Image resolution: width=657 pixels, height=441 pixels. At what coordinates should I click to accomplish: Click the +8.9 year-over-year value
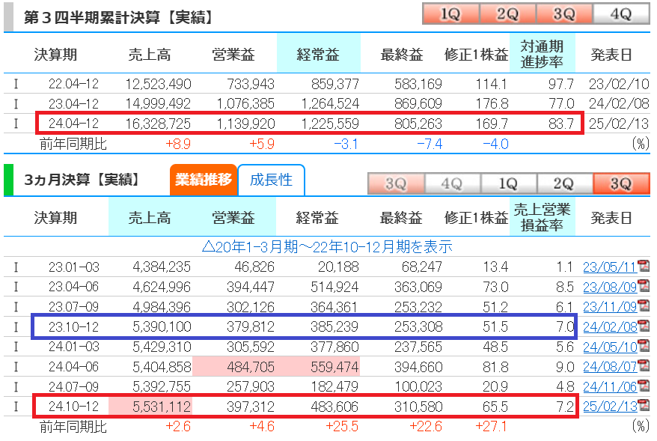pos(178,144)
